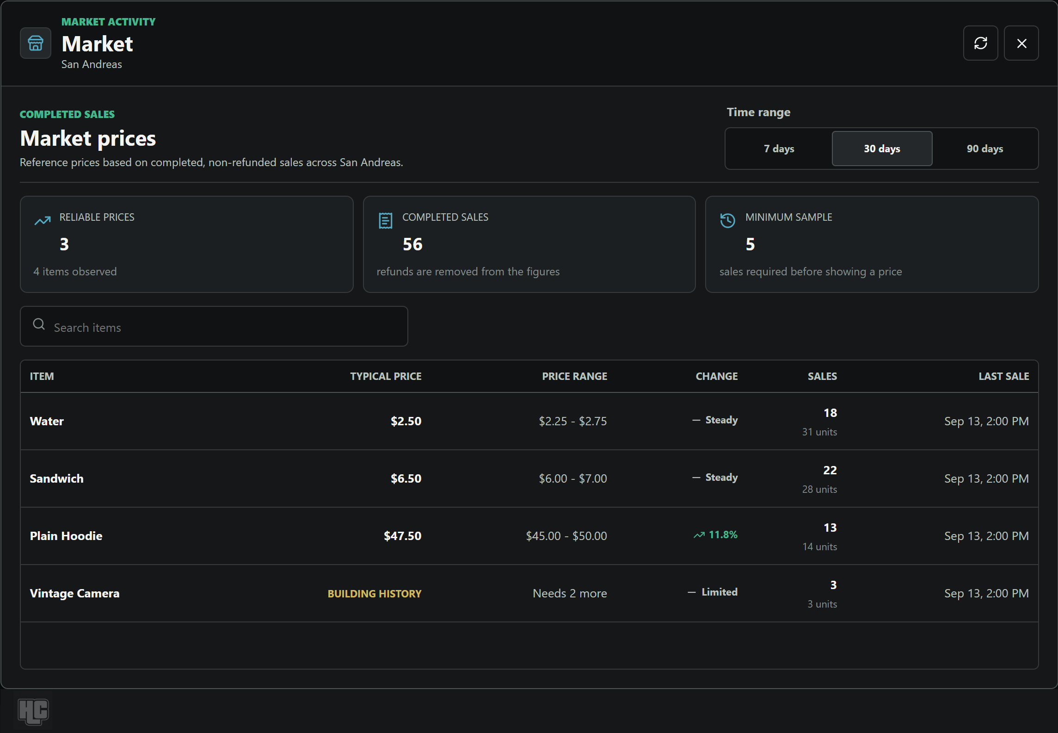Click the refunds are removed note
This screenshot has width=1058, height=733.
[x=468, y=272]
